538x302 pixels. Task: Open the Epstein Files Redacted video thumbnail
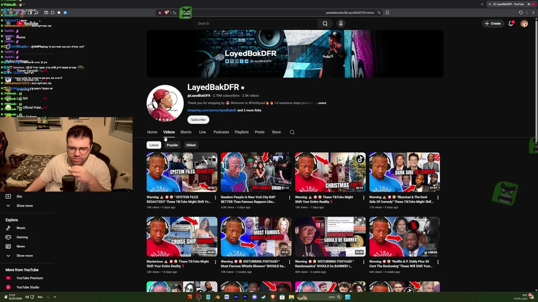(182, 172)
